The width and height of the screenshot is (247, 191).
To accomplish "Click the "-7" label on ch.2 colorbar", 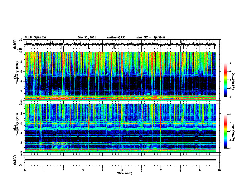I will (x=230, y=148).
